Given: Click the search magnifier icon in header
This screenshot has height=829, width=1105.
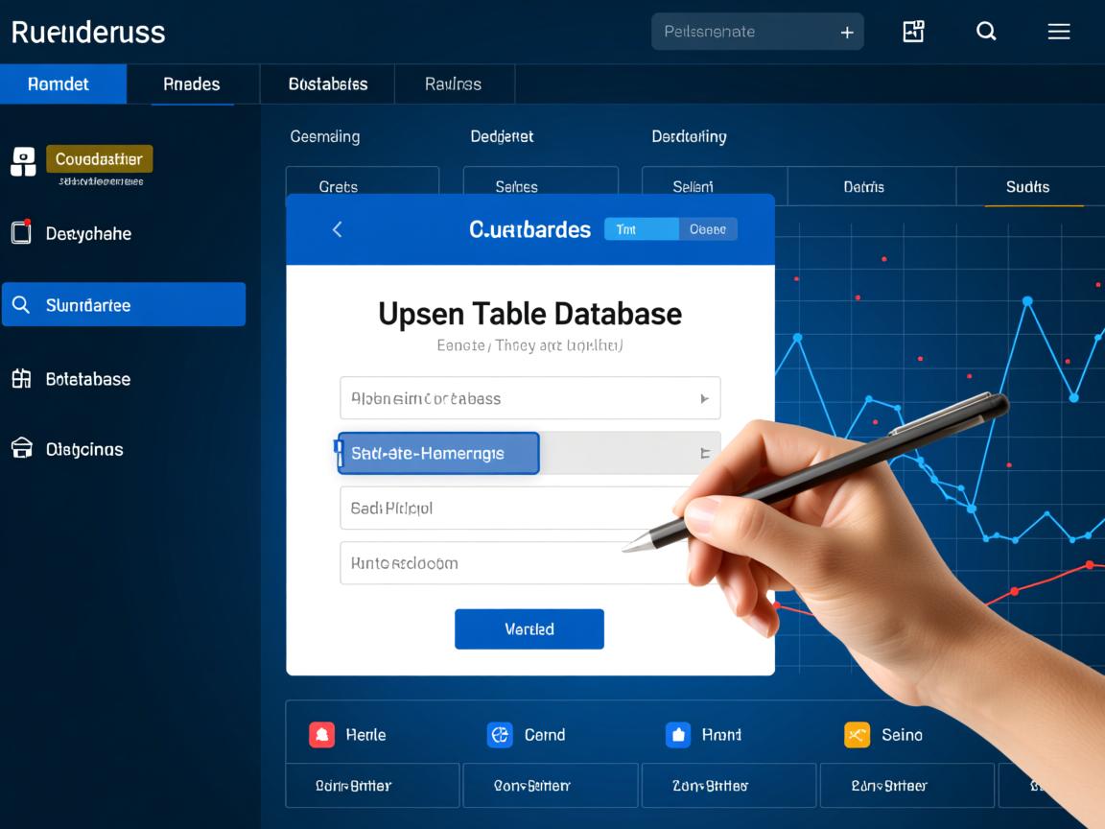Looking at the screenshot, I should (x=986, y=32).
